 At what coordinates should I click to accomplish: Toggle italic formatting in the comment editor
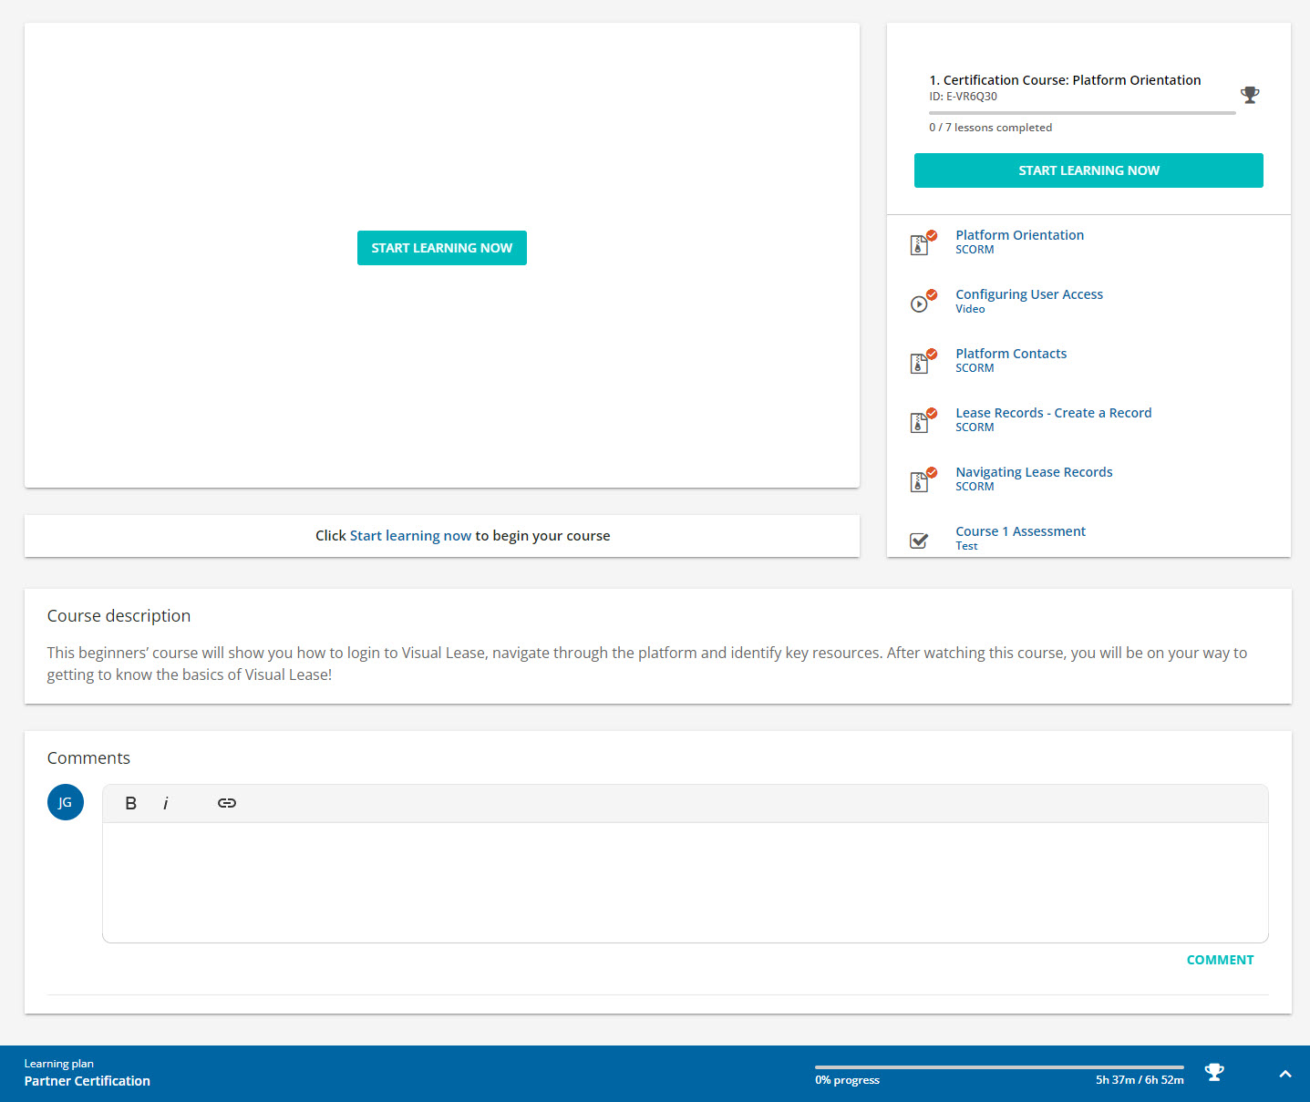point(166,803)
